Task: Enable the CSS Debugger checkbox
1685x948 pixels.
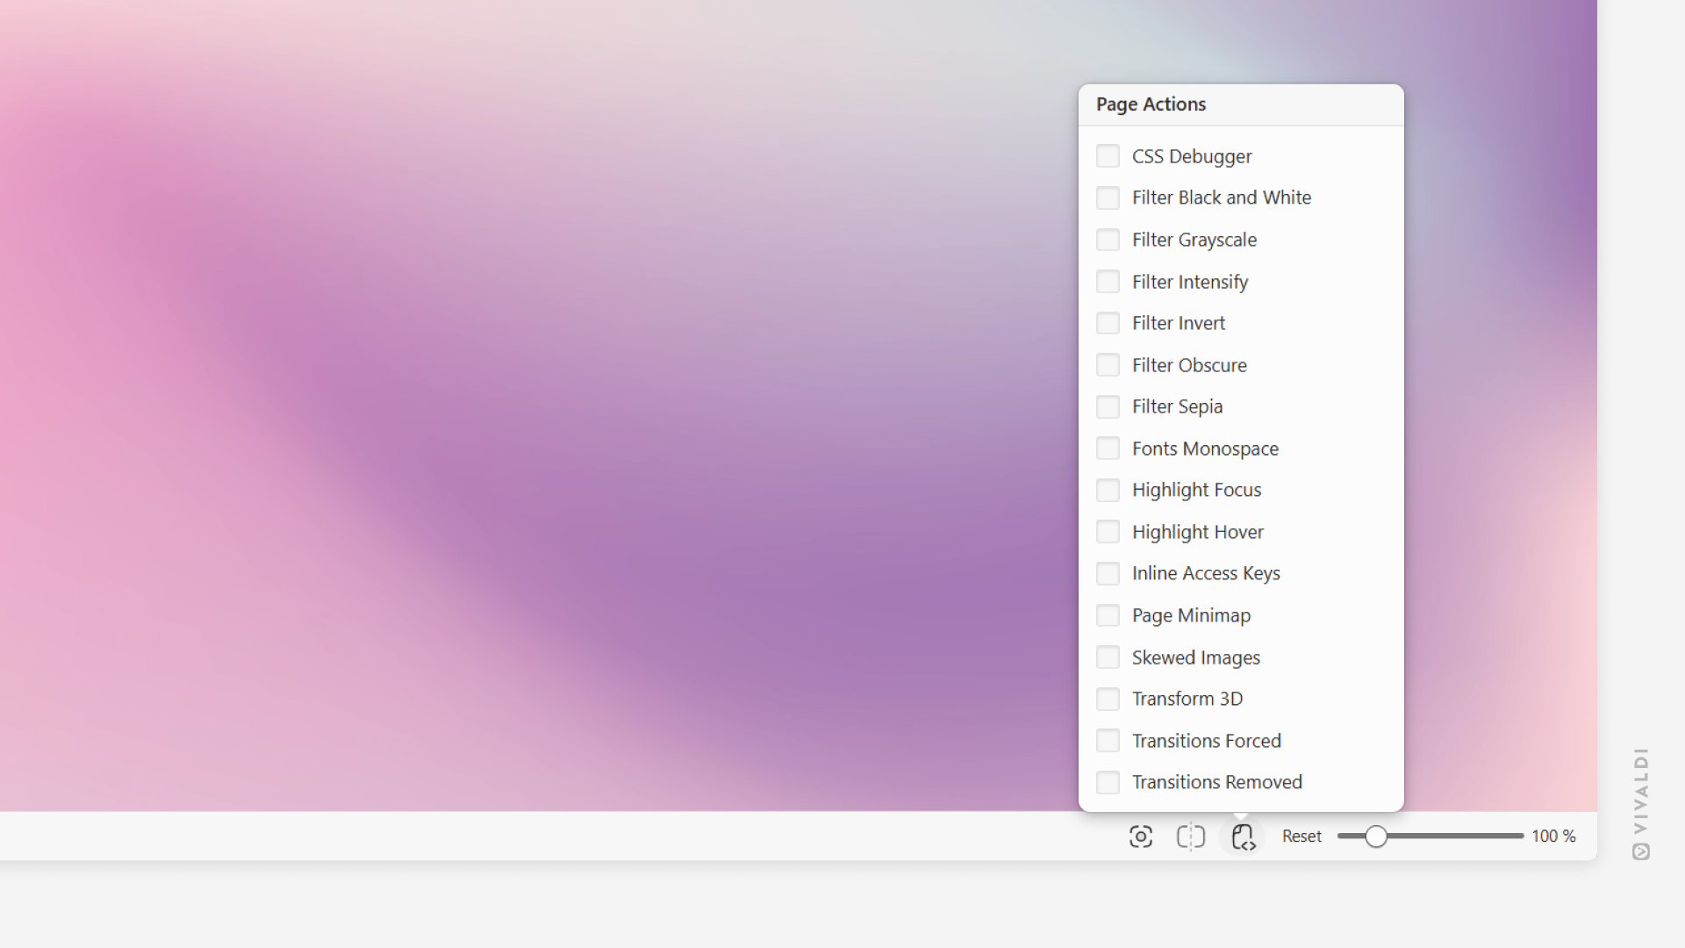Action: [1108, 156]
